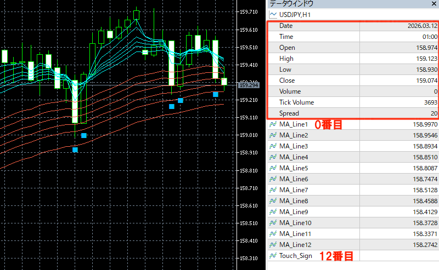
Task: Click the current price label on price axis
Action: [x=249, y=85]
